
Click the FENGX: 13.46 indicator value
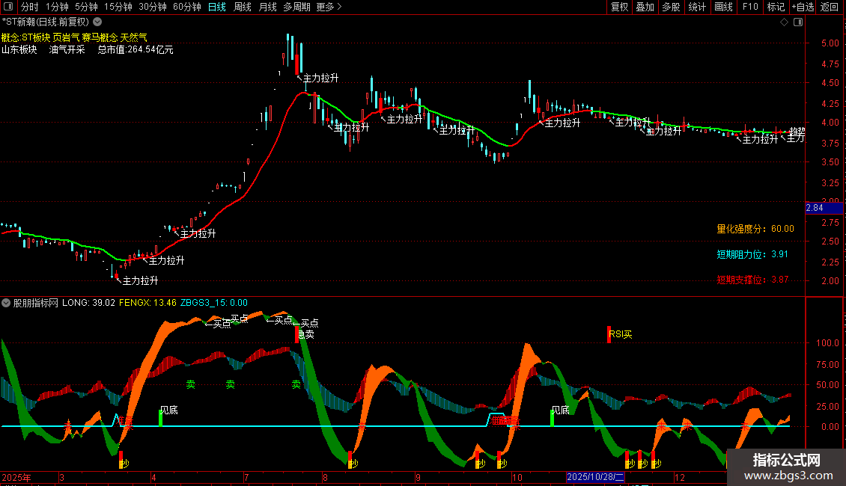tap(147, 303)
